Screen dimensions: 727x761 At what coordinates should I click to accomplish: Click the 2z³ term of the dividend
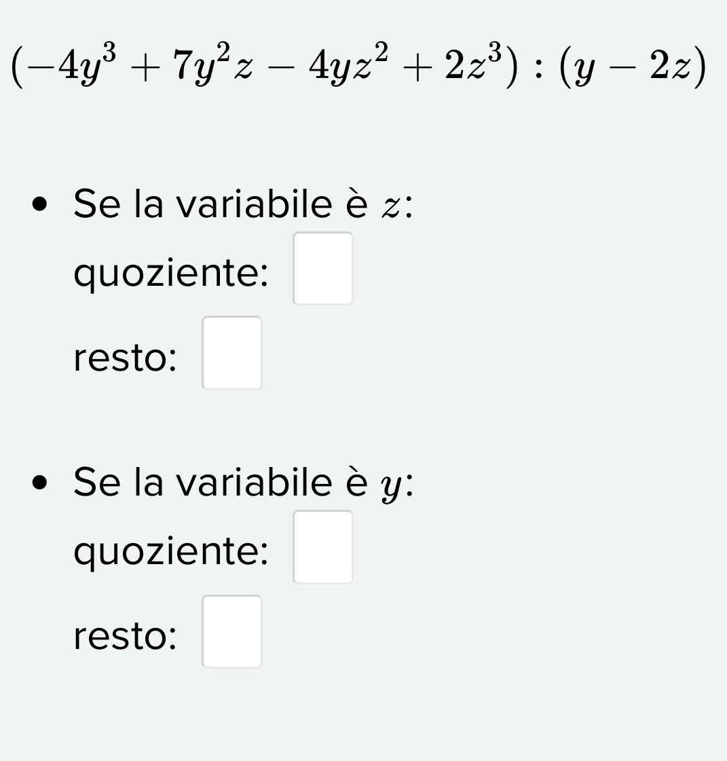click(472, 67)
